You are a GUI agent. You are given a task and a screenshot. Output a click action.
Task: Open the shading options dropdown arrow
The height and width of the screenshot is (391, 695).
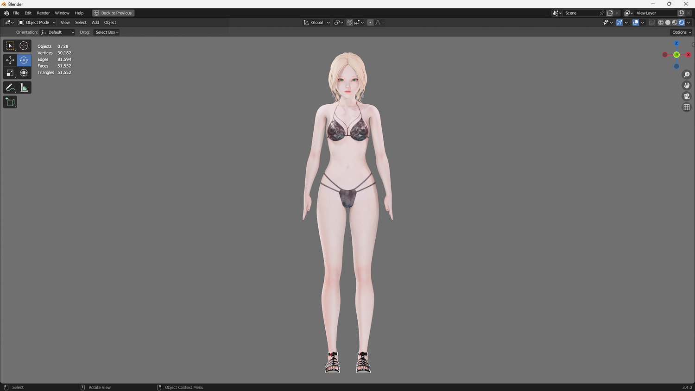[x=689, y=22]
